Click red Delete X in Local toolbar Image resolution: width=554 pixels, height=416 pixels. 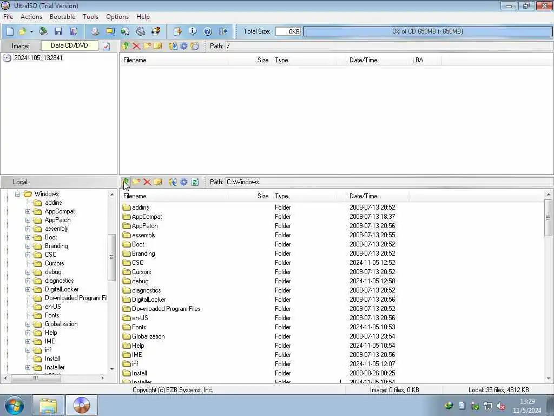147,182
